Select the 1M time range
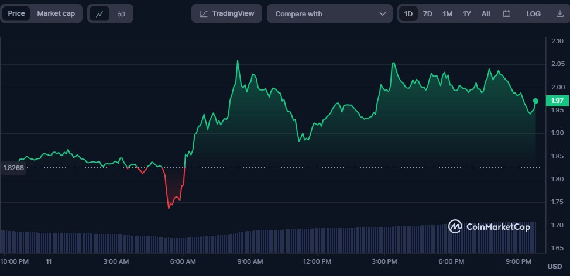The image size is (570, 276). coord(447,13)
